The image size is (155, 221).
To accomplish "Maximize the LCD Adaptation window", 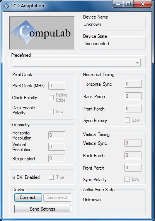I will (x=128, y=4).
